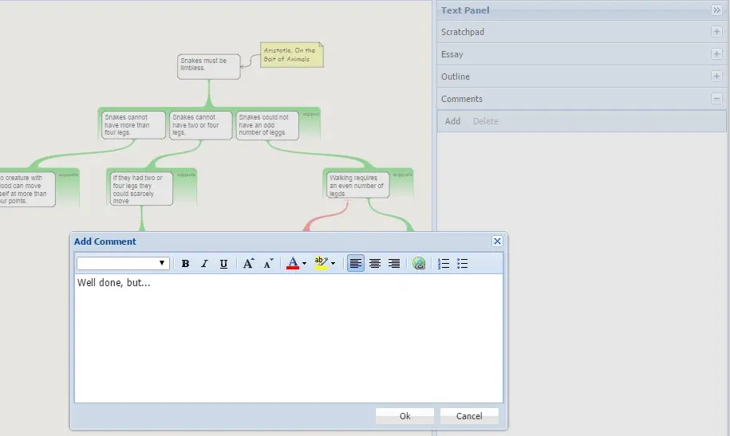Toggle underline formatting in comment editor
Image resolution: width=730 pixels, height=436 pixels.
pyautogui.click(x=223, y=264)
